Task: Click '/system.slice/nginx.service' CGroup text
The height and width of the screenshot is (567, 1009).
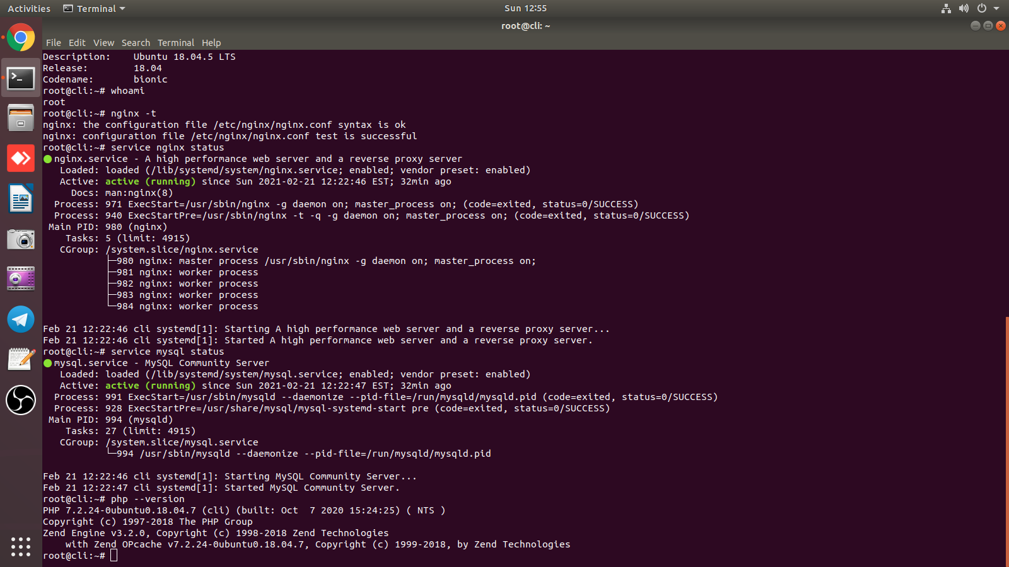Action: tap(182, 249)
